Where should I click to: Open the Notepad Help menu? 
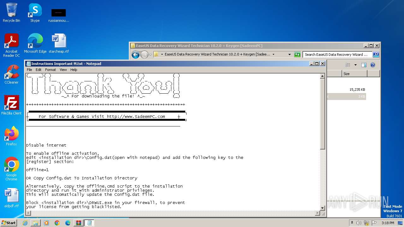point(74,70)
